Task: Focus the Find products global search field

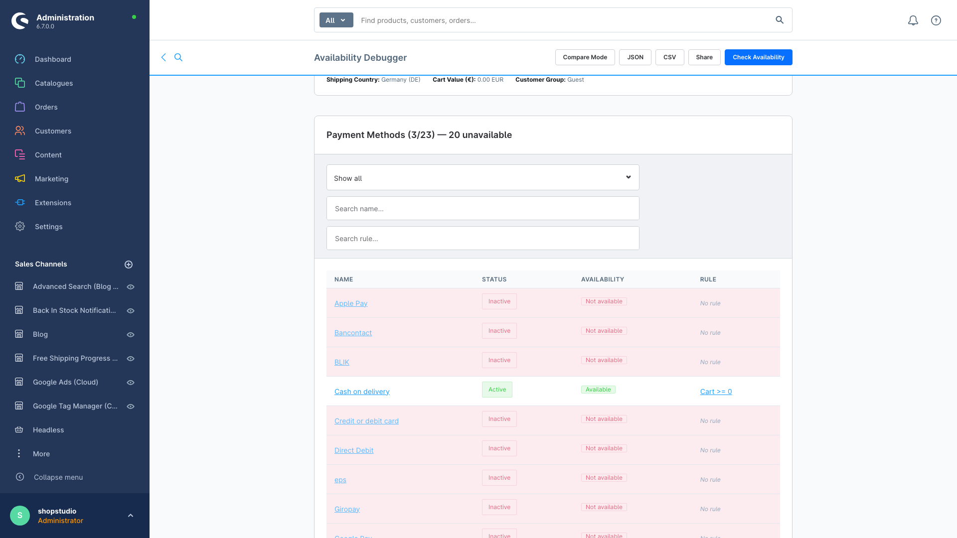Action: (563, 20)
